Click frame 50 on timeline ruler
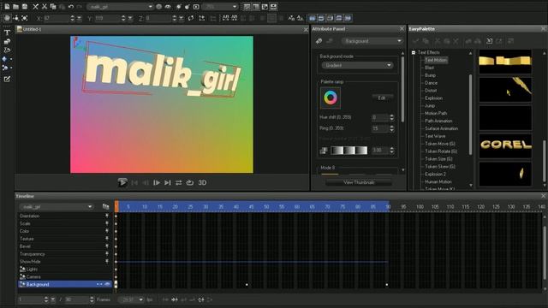The image size is (548, 308). [266, 207]
